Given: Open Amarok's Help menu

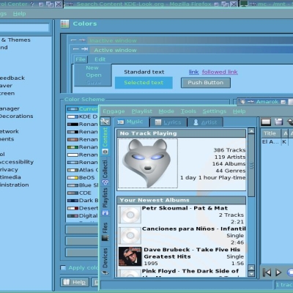Looking at the screenshot, I should (x=239, y=111).
